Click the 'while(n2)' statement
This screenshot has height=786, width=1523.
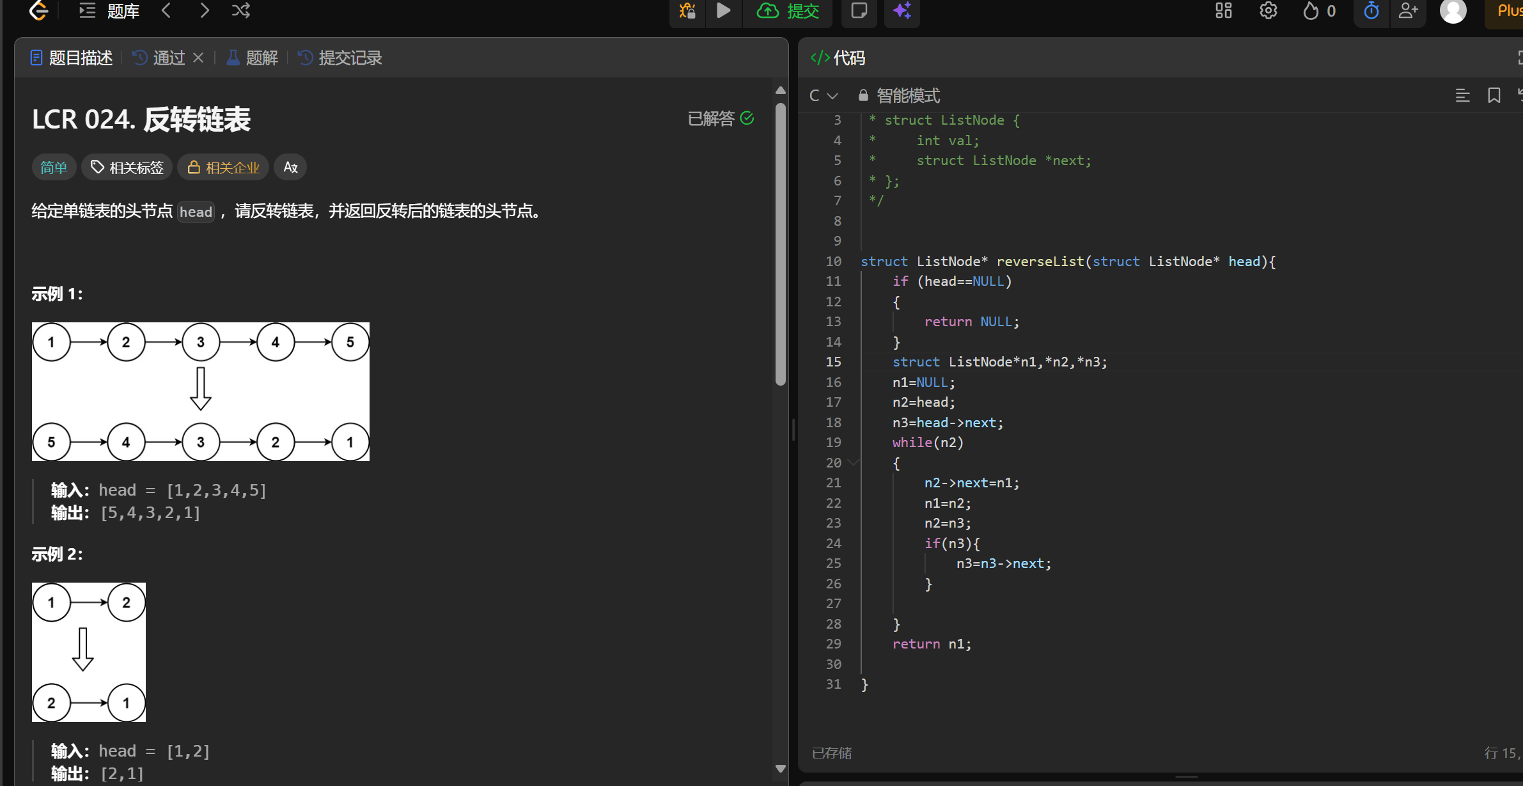[928, 443]
